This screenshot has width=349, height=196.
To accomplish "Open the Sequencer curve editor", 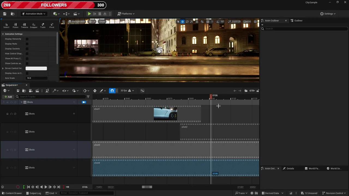I will 142,91.
